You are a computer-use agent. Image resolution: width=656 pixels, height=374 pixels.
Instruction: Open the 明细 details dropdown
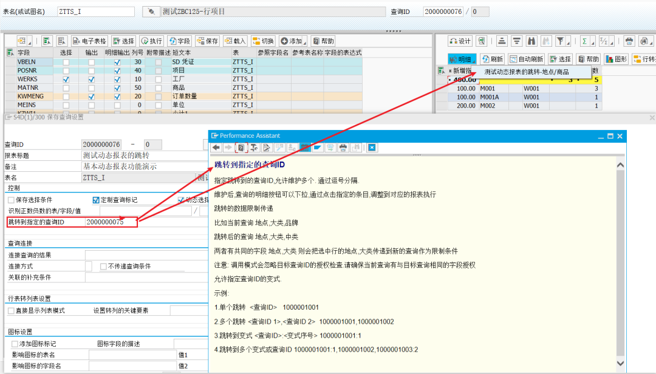(462, 59)
